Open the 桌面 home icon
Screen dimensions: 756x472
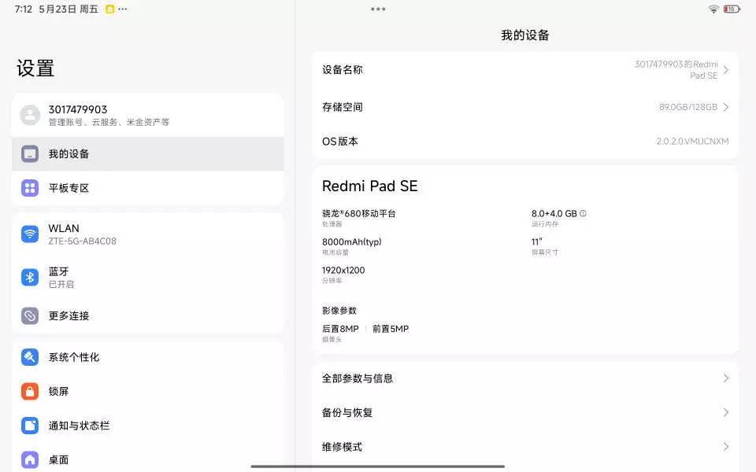coord(30,459)
